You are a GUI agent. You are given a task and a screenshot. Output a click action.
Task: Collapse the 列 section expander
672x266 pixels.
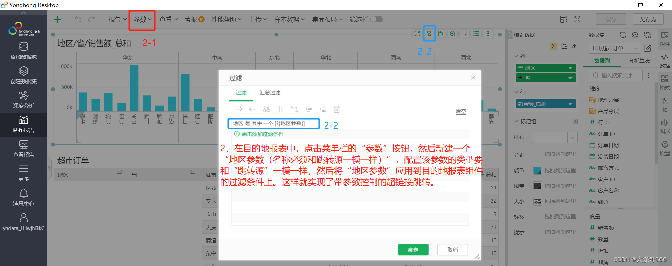(x=516, y=56)
